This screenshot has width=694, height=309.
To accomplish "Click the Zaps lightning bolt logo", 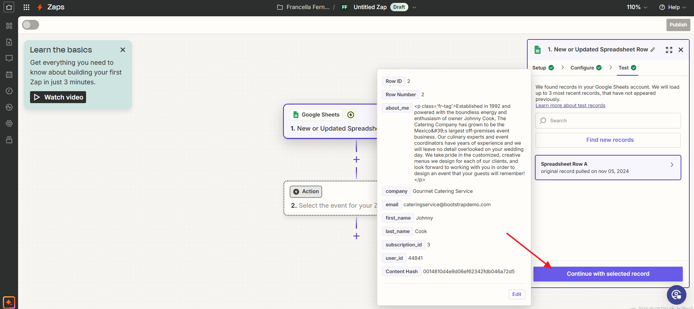I will [x=40, y=7].
